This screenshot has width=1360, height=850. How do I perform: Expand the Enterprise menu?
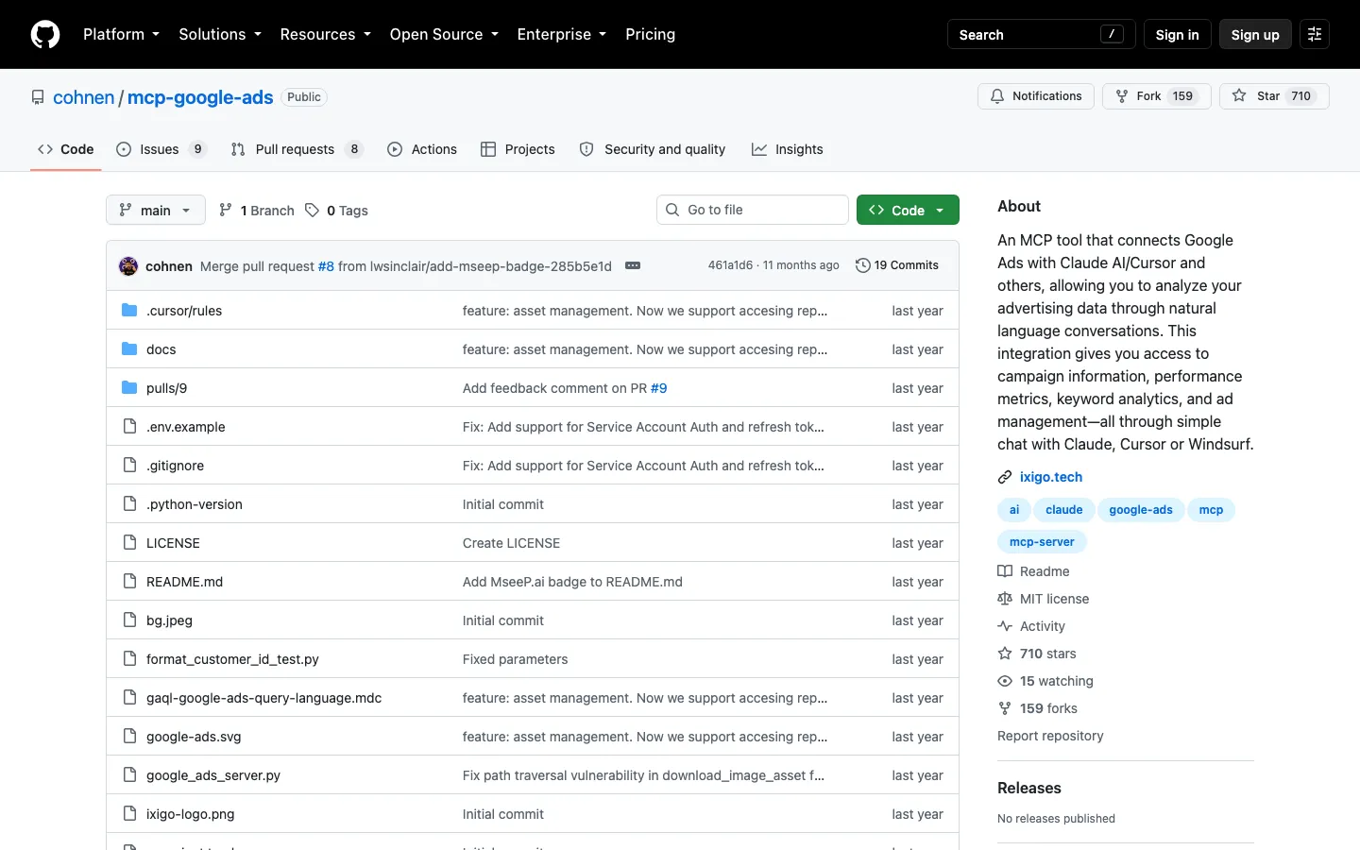(x=562, y=34)
